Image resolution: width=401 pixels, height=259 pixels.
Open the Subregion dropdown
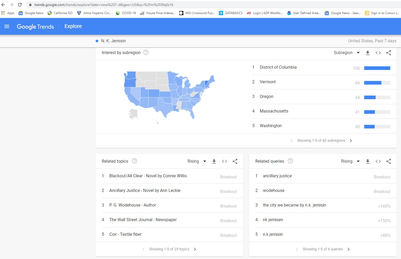click(x=347, y=53)
